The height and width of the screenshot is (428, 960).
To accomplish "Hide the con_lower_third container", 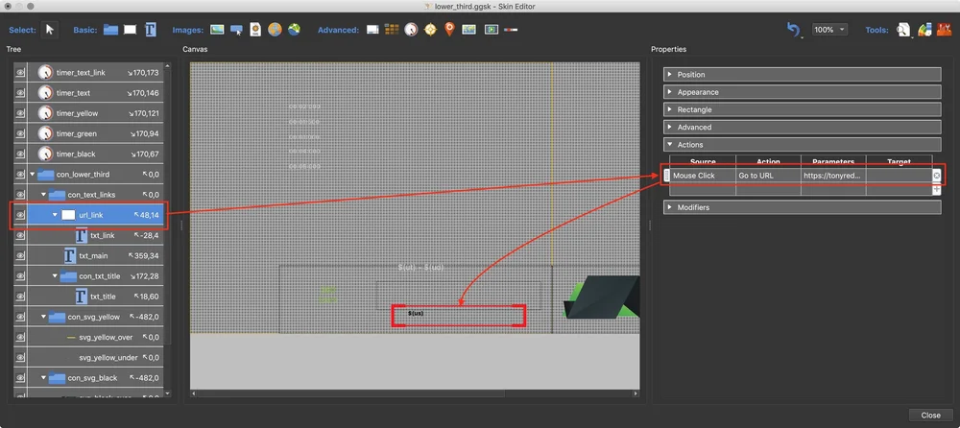I will coord(20,175).
